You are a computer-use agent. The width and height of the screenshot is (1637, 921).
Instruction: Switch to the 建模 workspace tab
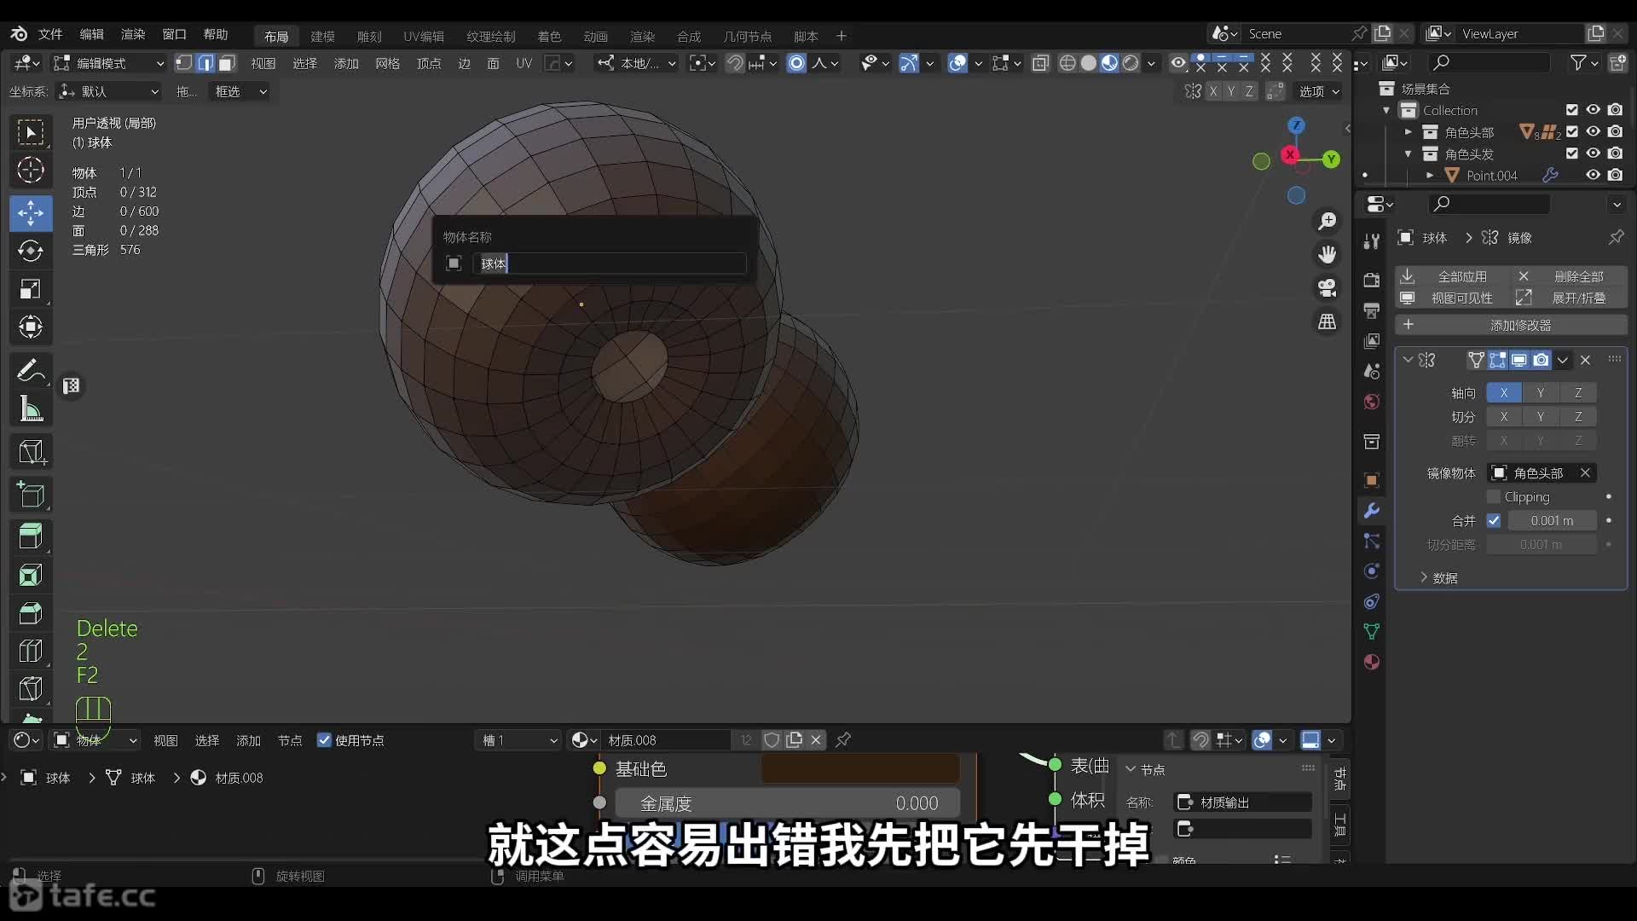tap(322, 36)
